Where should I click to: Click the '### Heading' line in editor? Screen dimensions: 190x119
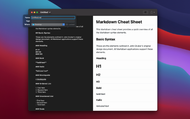pyautogui.click(x=41, y=45)
